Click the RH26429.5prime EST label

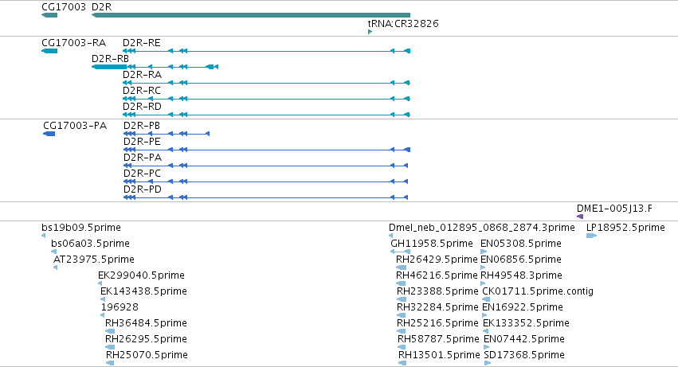coord(437,260)
